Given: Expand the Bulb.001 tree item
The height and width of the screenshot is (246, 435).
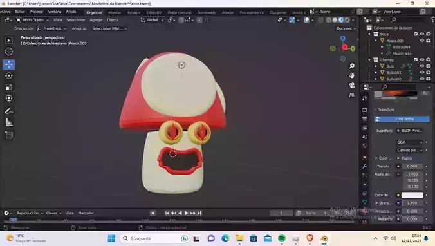Looking at the screenshot, I should tap(376, 73).
